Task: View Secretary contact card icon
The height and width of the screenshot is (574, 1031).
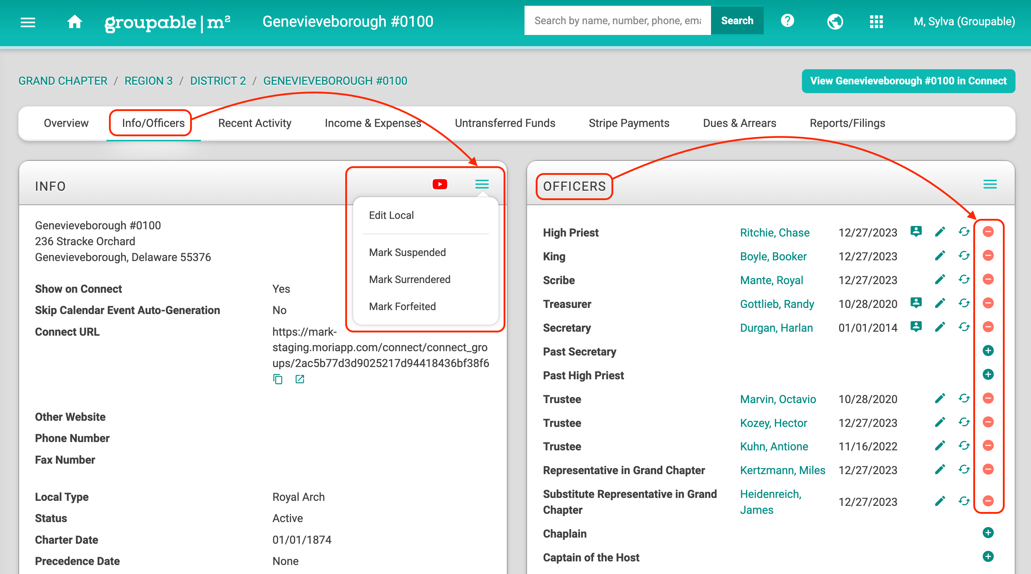Action: [x=916, y=327]
